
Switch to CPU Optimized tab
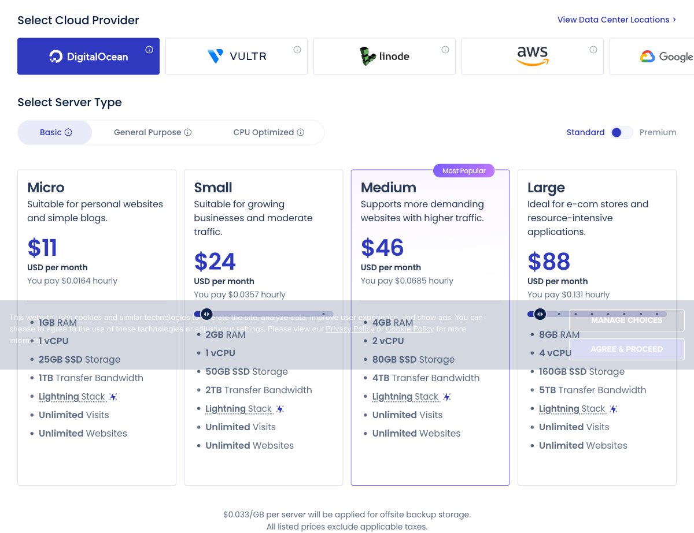tap(269, 132)
